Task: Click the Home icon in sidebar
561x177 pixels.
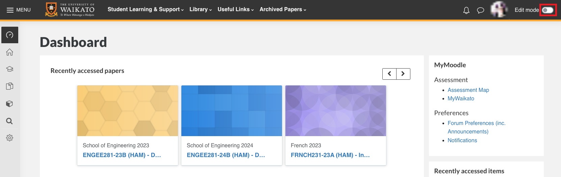Action: (x=10, y=52)
